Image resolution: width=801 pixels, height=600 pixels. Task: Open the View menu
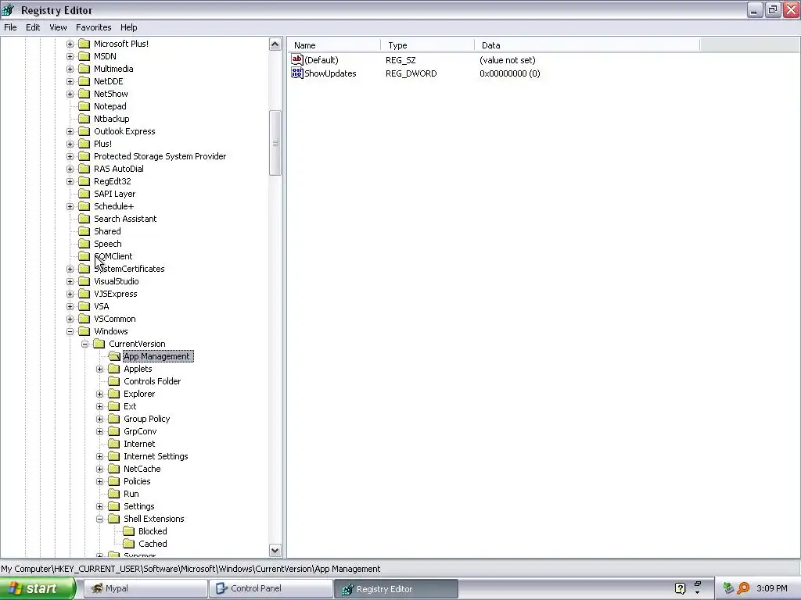58,27
